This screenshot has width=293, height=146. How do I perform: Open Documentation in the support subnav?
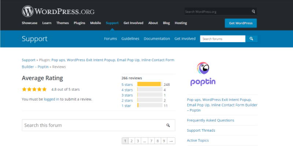click(x=157, y=39)
